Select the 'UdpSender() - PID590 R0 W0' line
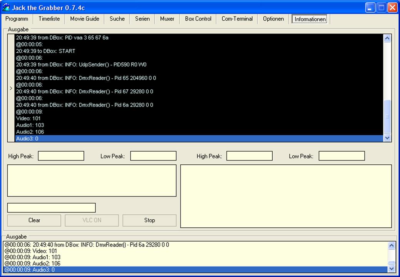This screenshot has height=277, width=400. click(x=199, y=65)
